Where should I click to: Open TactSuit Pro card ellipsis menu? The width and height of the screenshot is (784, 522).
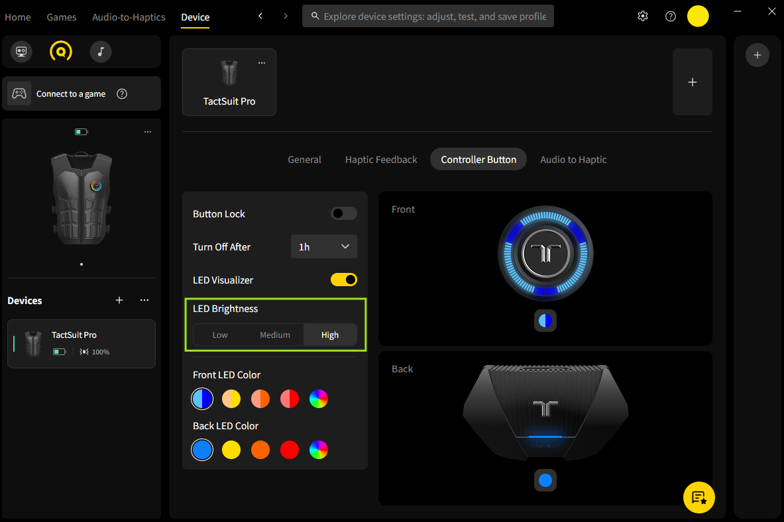[262, 63]
